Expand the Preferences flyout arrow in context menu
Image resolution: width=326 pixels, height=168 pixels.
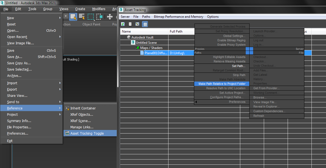click(x=196, y=102)
